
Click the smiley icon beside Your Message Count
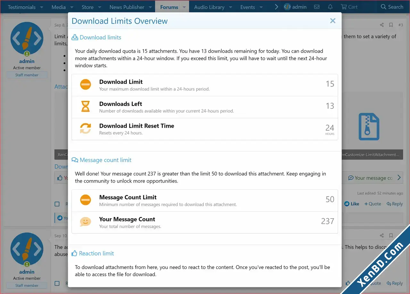(x=85, y=222)
